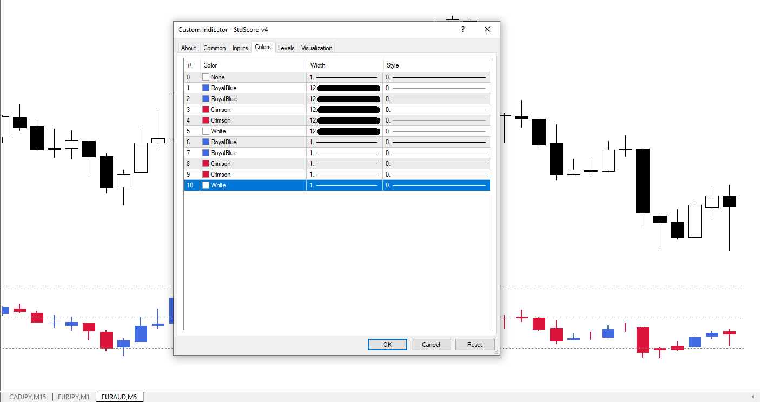This screenshot has height=402, width=760.
Task: Select the 'White' label in row 5
Action: click(219, 131)
